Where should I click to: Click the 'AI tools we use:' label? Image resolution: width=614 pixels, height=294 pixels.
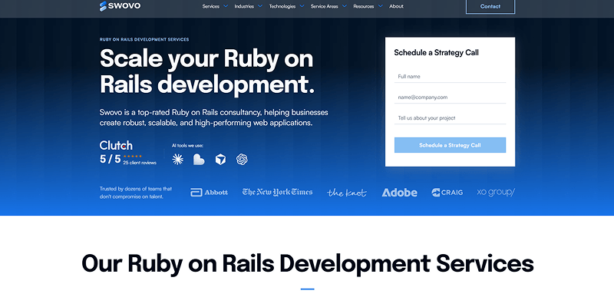point(187,146)
